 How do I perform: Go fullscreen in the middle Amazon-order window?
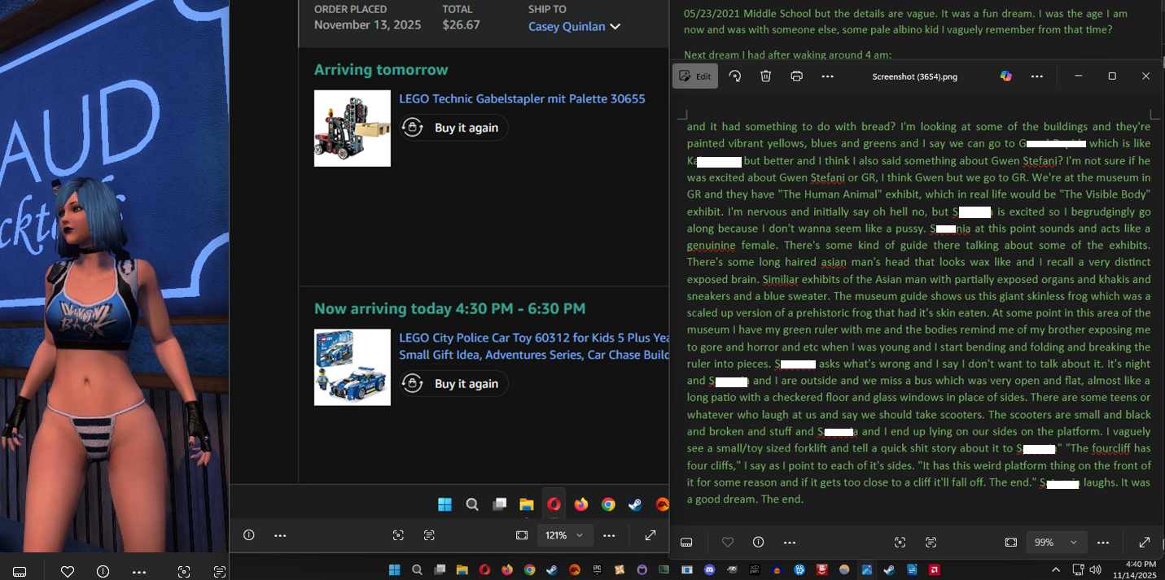[650, 535]
